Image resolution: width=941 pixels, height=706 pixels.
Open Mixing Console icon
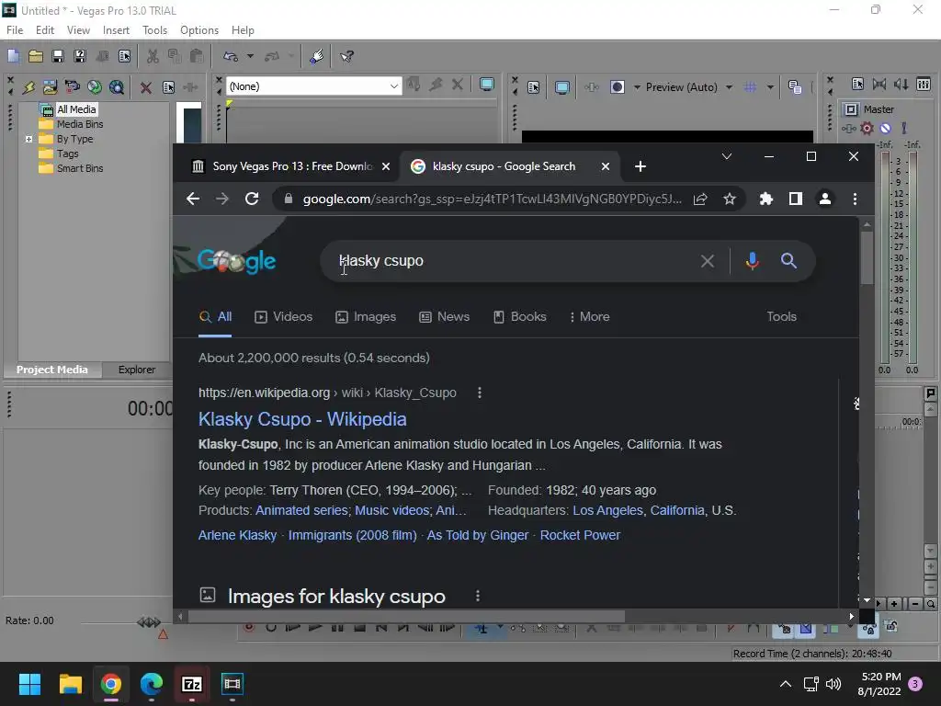924,84
